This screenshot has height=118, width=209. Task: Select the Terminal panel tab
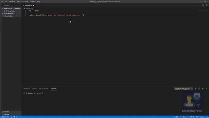(54, 89)
